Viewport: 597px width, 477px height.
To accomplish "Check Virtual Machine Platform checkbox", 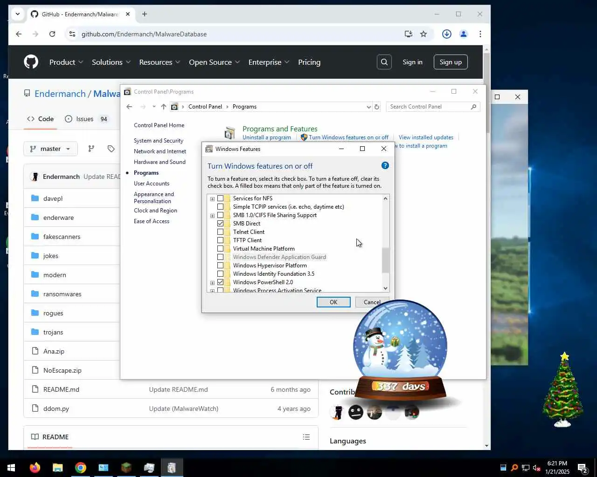I will (x=220, y=249).
